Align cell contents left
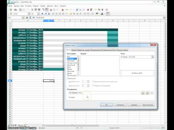The image size is (174, 130). click(53, 14)
